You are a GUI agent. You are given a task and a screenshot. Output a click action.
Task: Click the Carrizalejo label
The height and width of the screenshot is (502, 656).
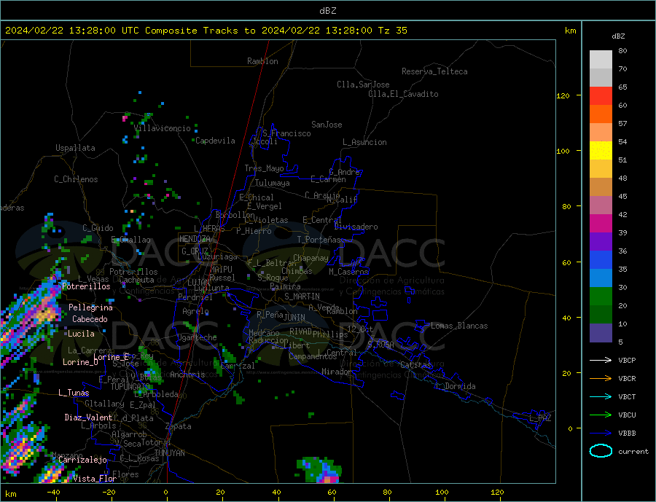pyautogui.click(x=82, y=460)
